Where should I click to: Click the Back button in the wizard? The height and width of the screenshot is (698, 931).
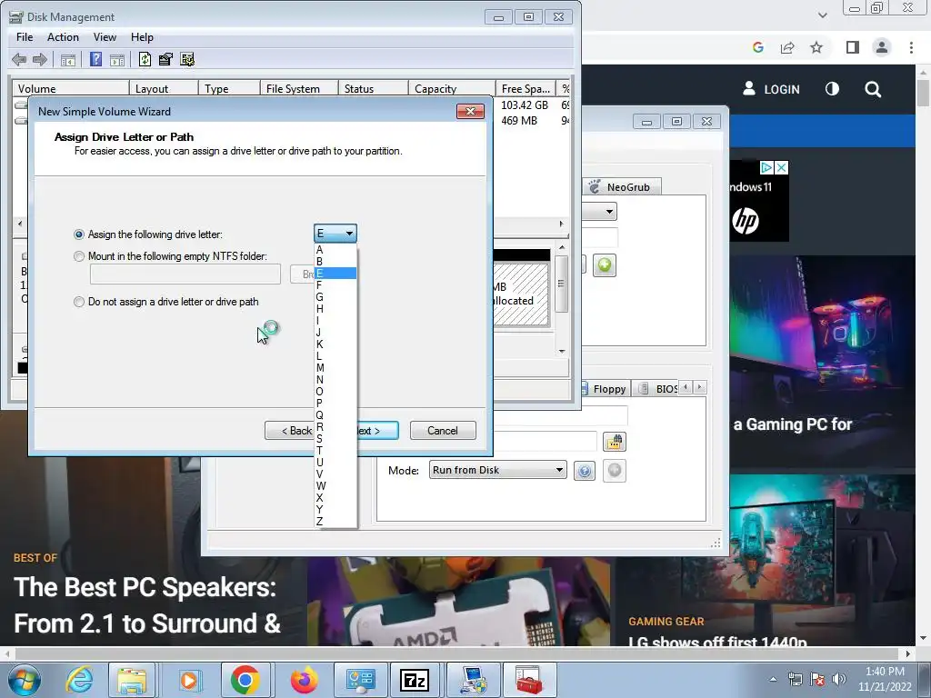point(290,430)
